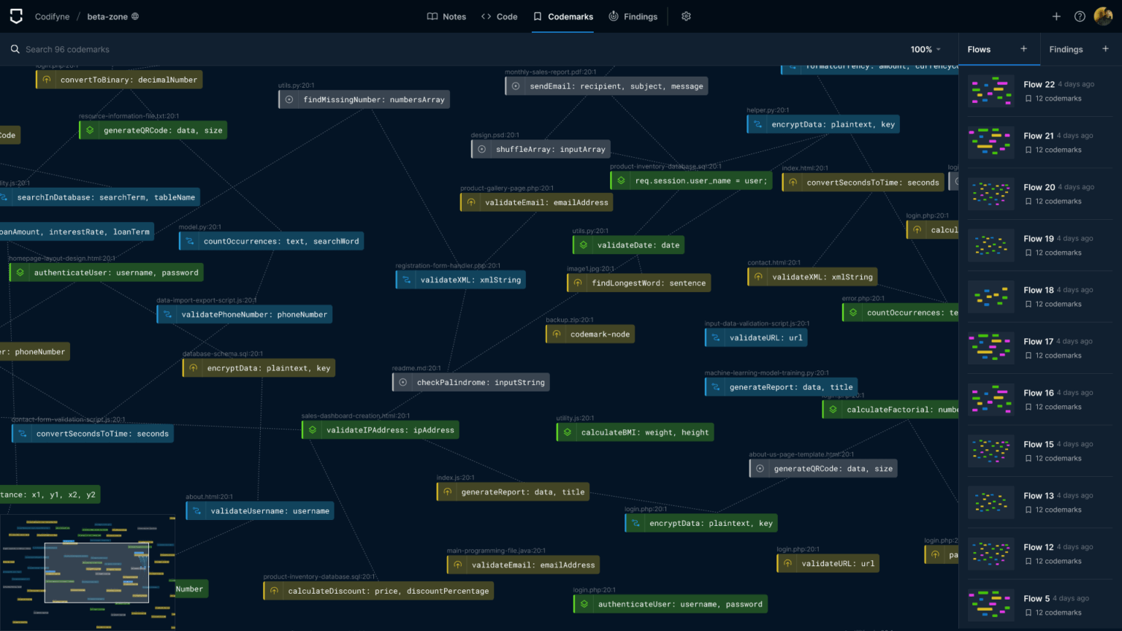The height and width of the screenshot is (631, 1122).
Task: Open the help question mark icon
Action: 1080,16
